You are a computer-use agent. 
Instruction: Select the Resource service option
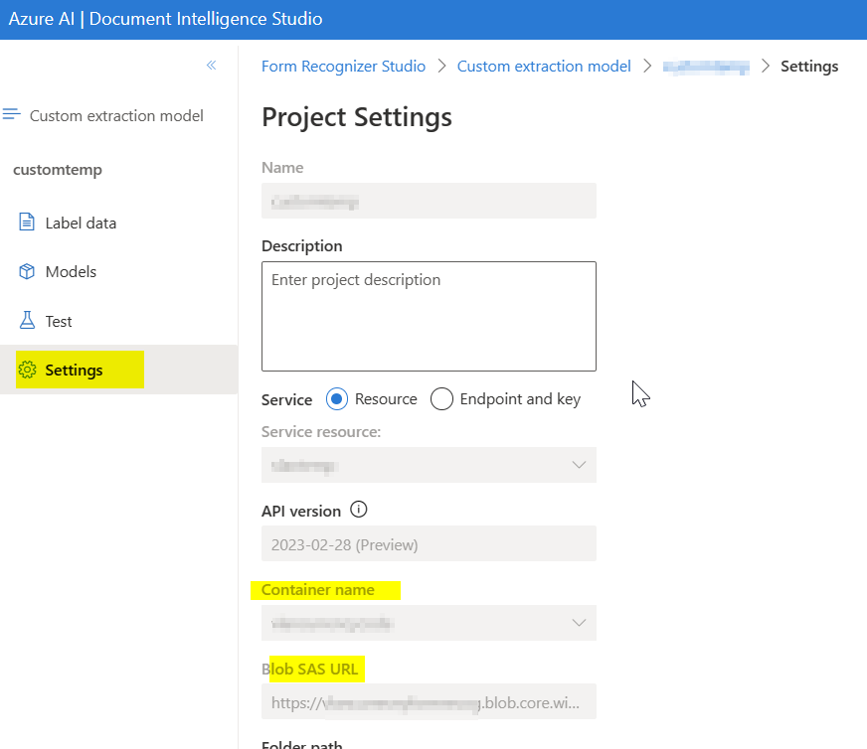[336, 398]
